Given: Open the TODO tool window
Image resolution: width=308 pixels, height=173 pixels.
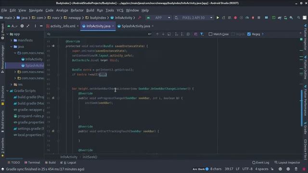Looking at the screenshot, I should (14, 162).
